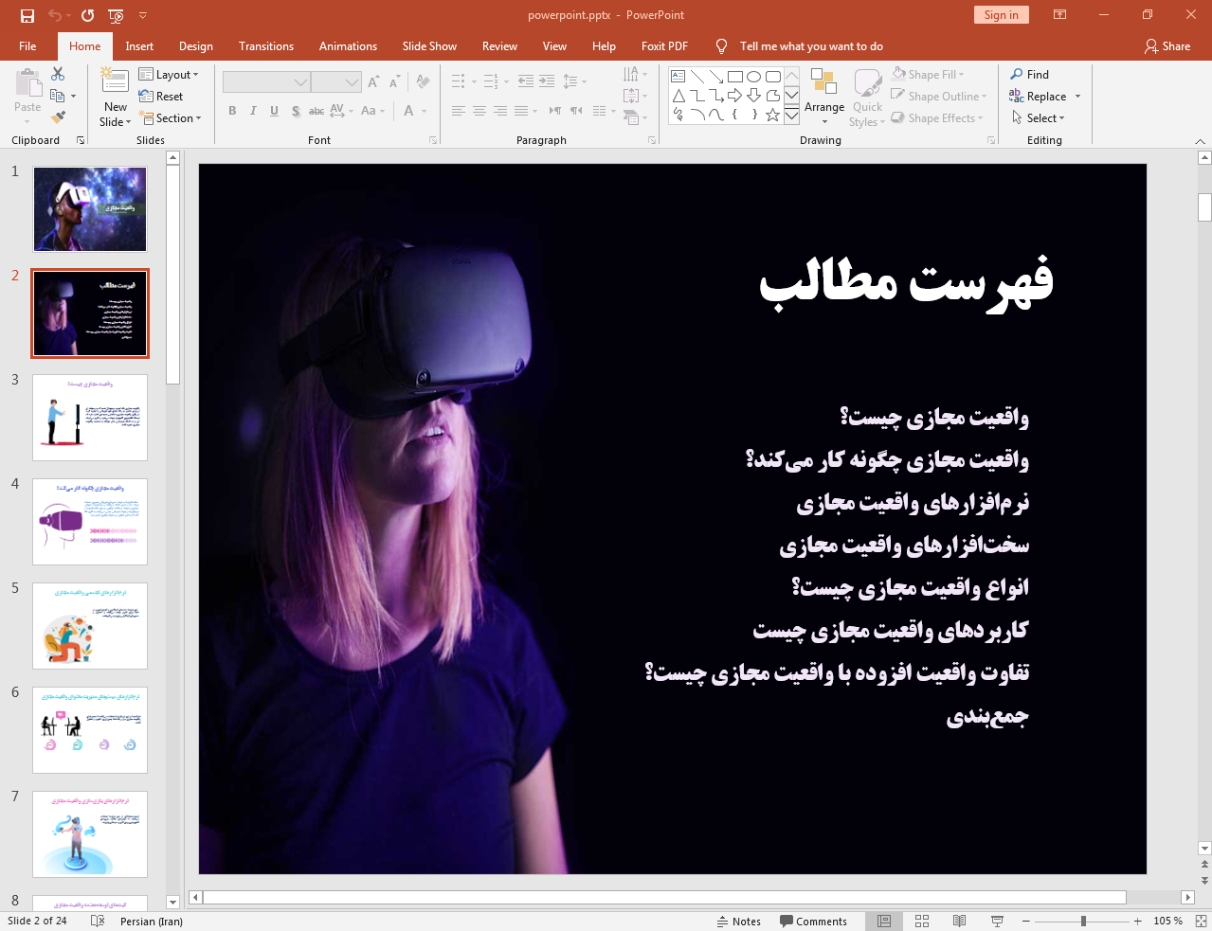
Task: Click Zoom Out minus button
Action: [1025, 921]
